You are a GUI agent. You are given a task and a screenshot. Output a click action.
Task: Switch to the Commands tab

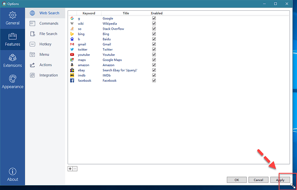point(45,24)
